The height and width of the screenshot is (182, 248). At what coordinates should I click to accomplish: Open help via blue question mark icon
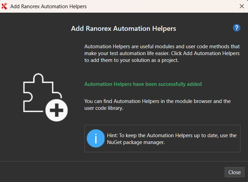[x=236, y=28]
